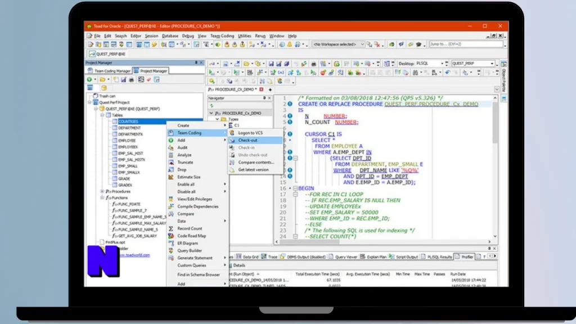
Task: Toggle the pin on the Project Manager panel
Action: 196,63
